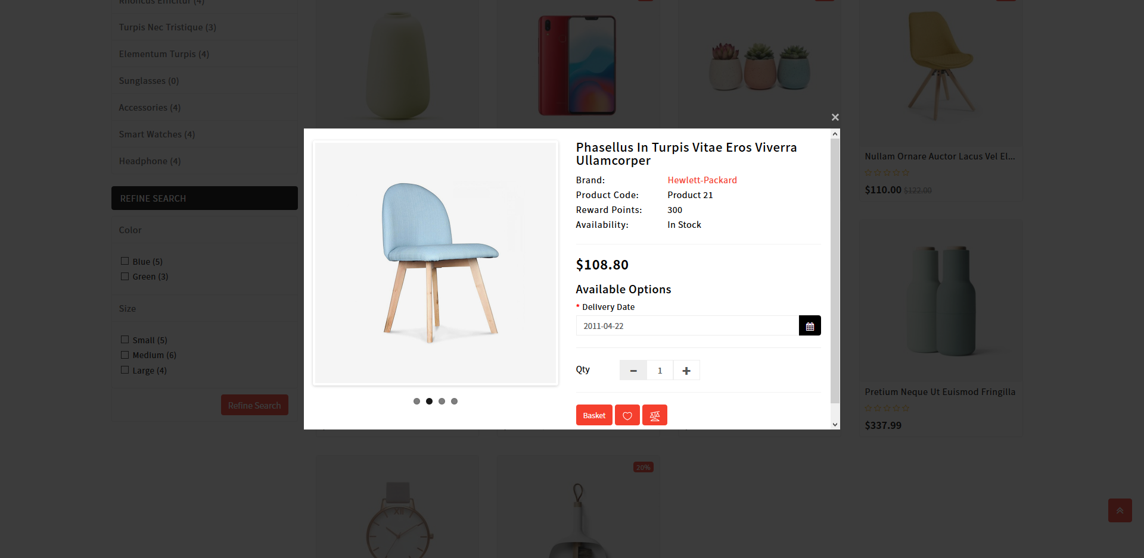Click the compare product scales icon
Image resolution: width=1144 pixels, height=558 pixels.
(655, 415)
